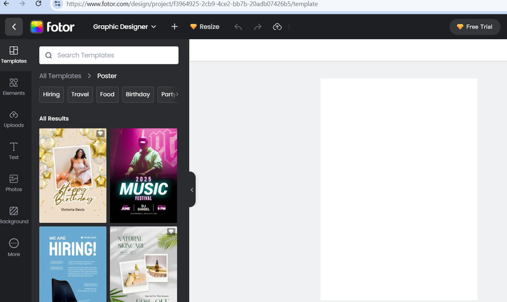Click the cloud save icon
The width and height of the screenshot is (507, 302).
(x=277, y=27)
